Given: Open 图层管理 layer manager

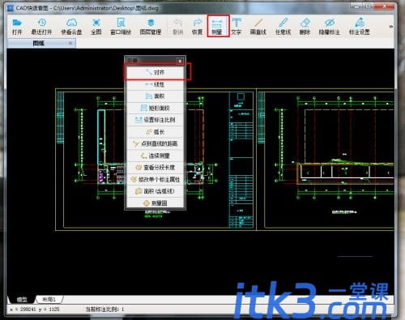Looking at the screenshot, I should (x=151, y=27).
